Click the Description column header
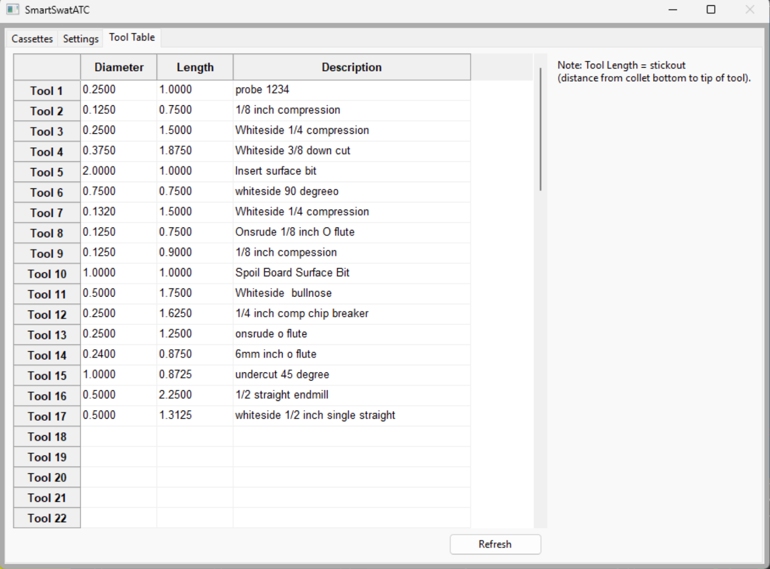Image resolution: width=770 pixels, height=569 pixels. (351, 67)
